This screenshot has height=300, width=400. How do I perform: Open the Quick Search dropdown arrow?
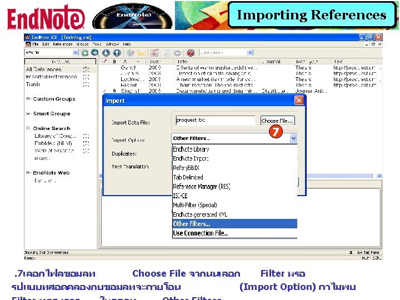pos(250,53)
